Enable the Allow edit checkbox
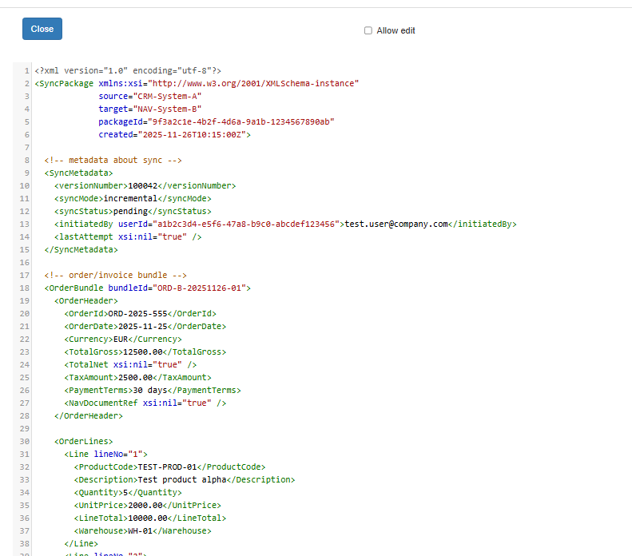 (368, 30)
